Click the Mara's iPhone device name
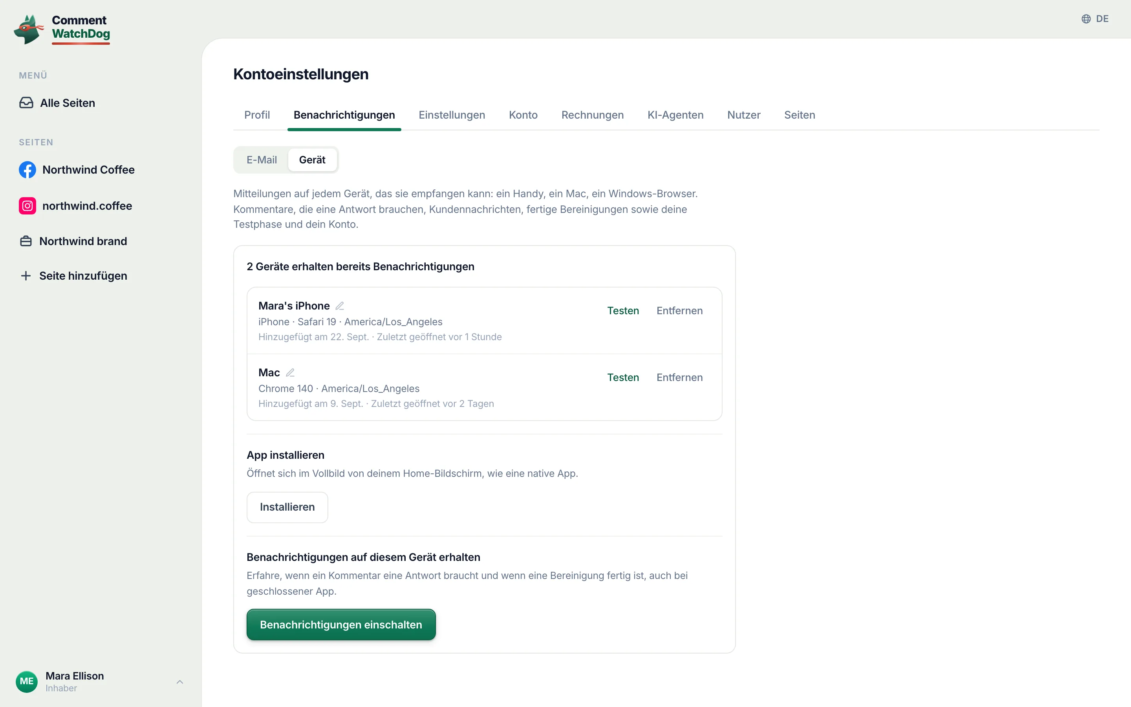Screen dimensions: 1131x707 tap(294, 306)
